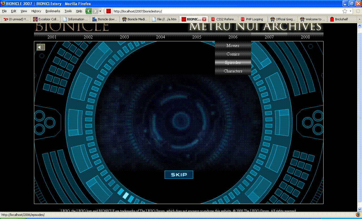Switch to the 'Bionicle Medi...' tab
Image resolution: width=362 pixels, height=219 pixels.
coord(134,19)
